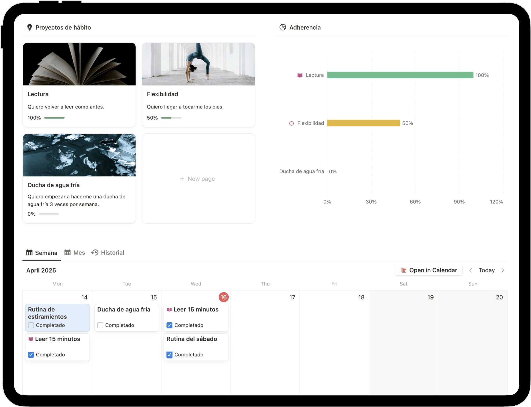The height and width of the screenshot is (407, 531).
Task: Click the pie chart icon beside Adherencia
Action: point(283,27)
